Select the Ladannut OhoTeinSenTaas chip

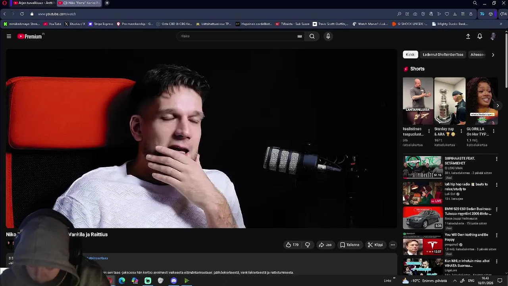443,54
